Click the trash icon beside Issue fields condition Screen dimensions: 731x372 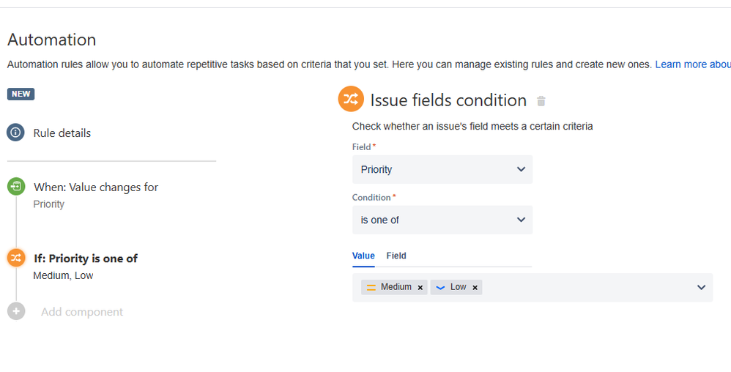(541, 101)
